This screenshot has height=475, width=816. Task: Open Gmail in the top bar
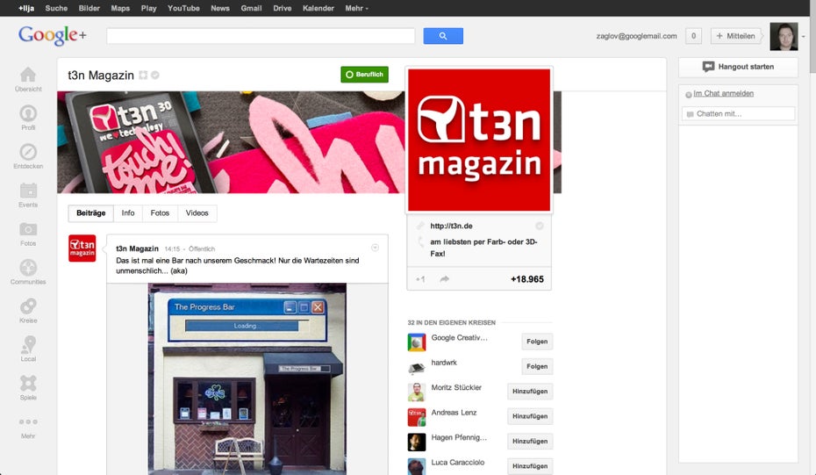(x=251, y=8)
